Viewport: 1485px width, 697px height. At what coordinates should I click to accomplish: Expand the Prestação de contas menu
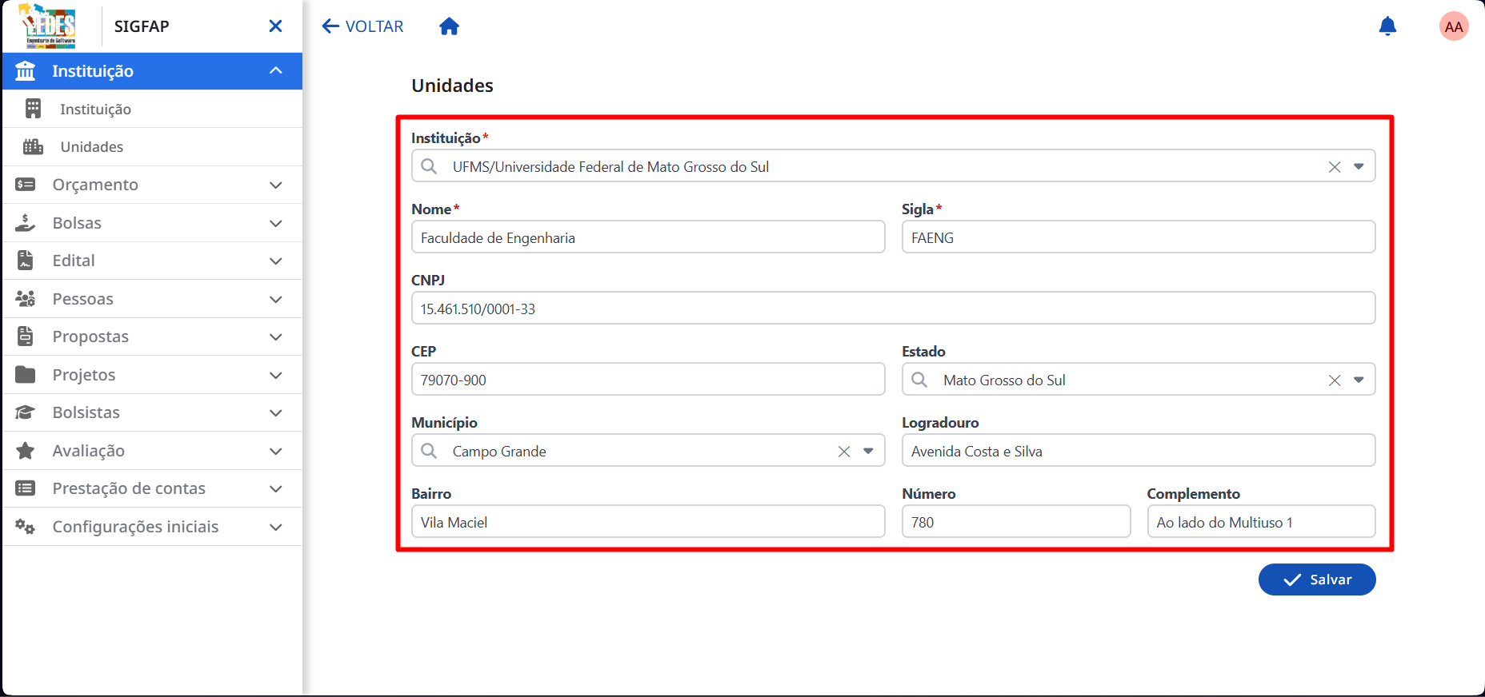(x=152, y=488)
